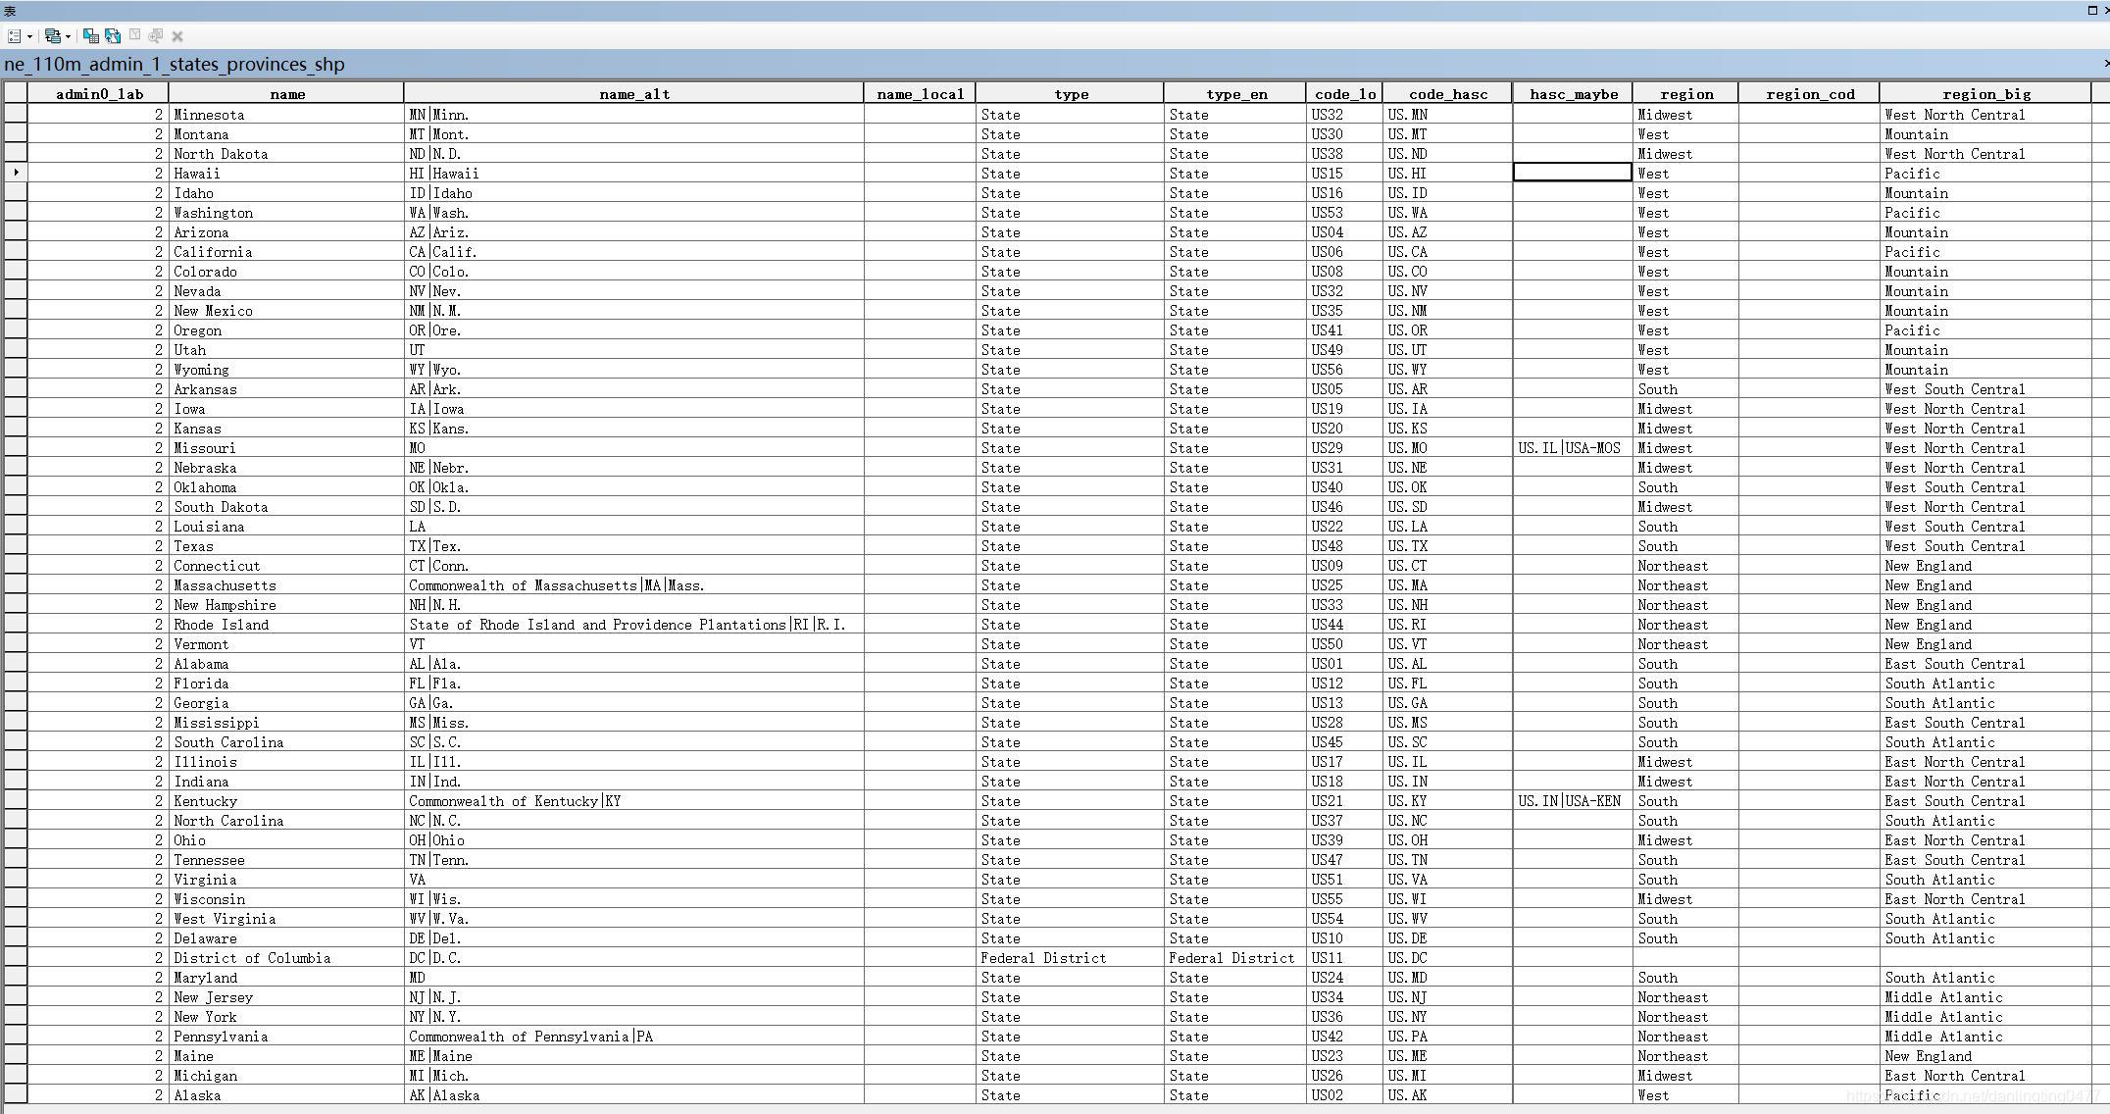The image size is (2110, 1114).
Task: Click the Switch Selection icon
Action: point(113,36)
